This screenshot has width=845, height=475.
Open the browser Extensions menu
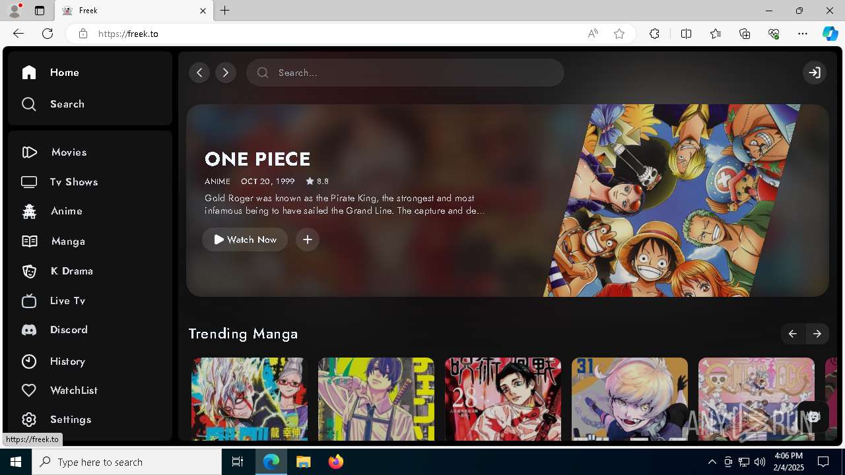pyautogui.click(x=654, y=34)
